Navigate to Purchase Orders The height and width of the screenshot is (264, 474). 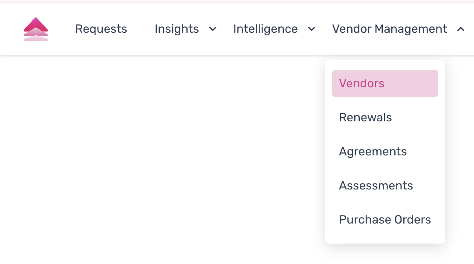(384, 220)
